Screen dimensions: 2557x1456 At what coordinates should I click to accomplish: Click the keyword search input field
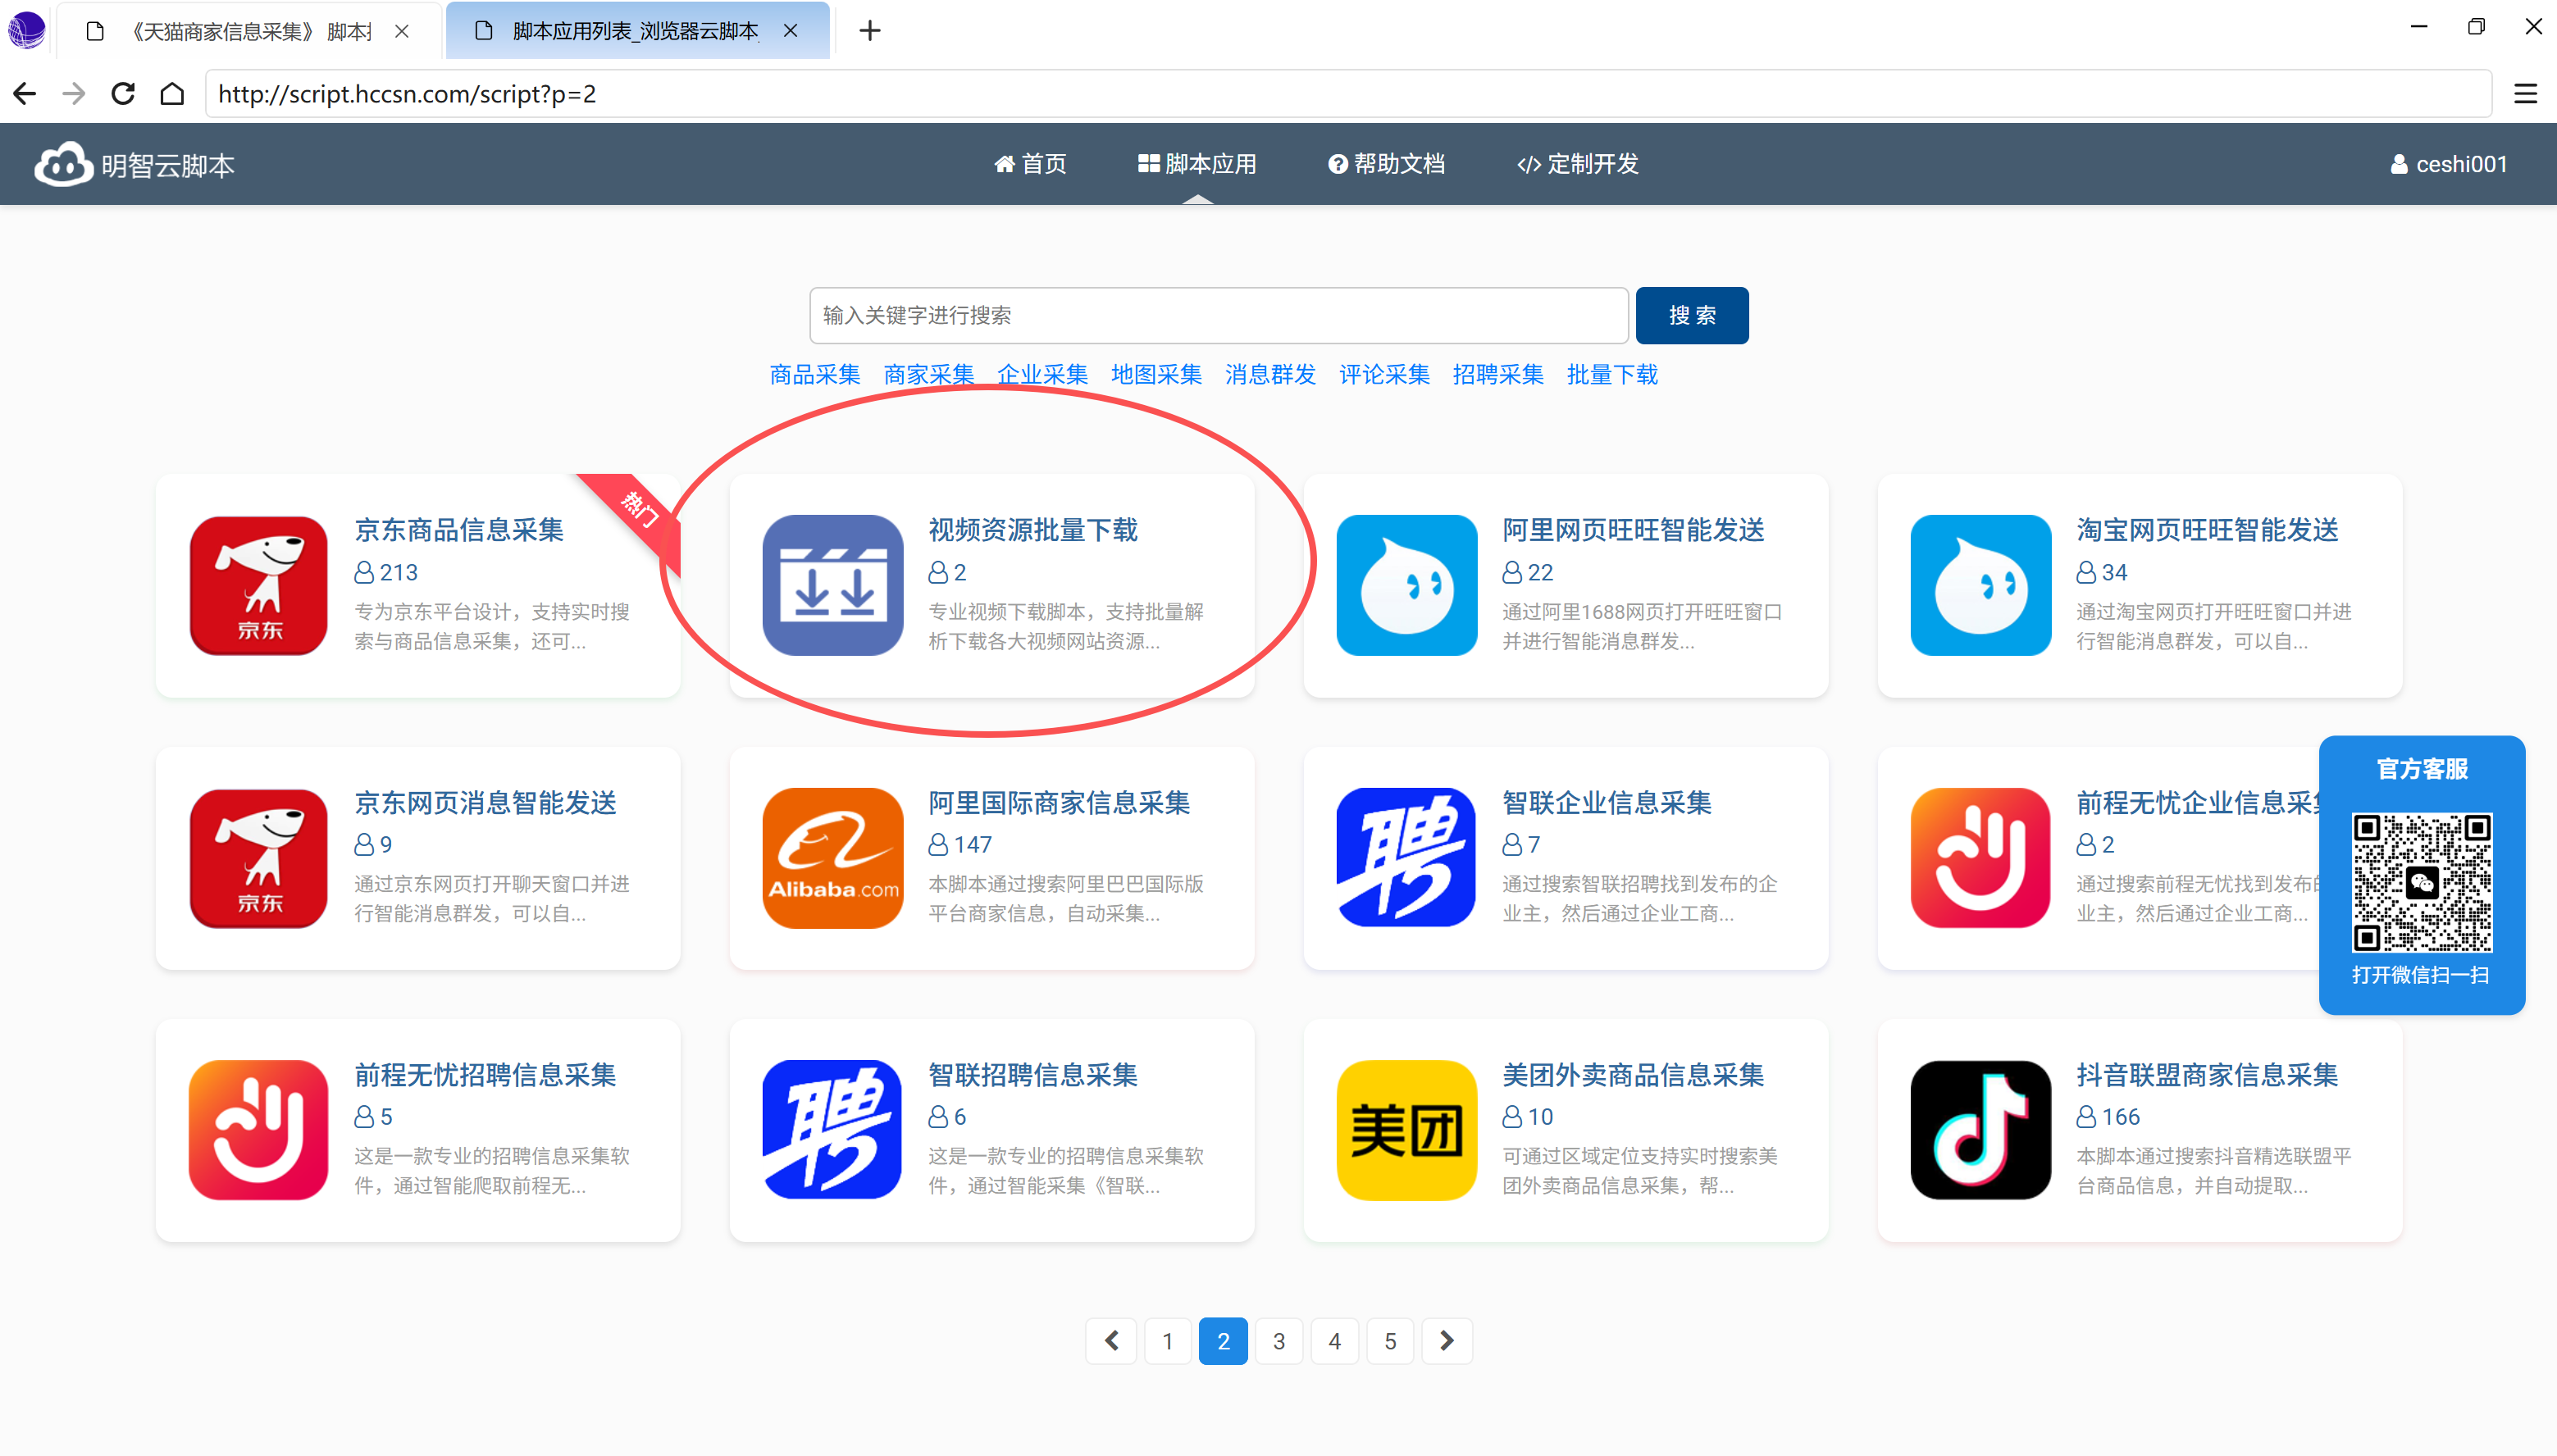click(1218, 316)
